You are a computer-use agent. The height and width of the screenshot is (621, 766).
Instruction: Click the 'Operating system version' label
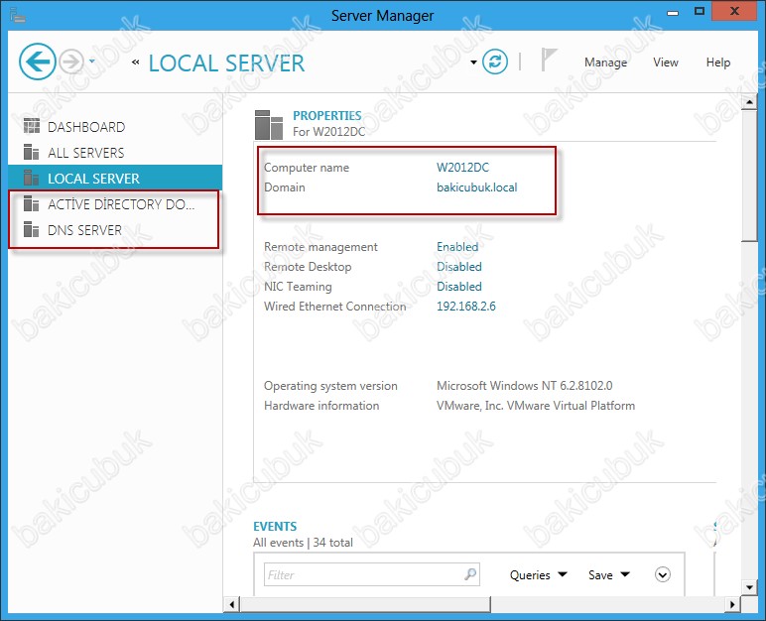point(330,386)
